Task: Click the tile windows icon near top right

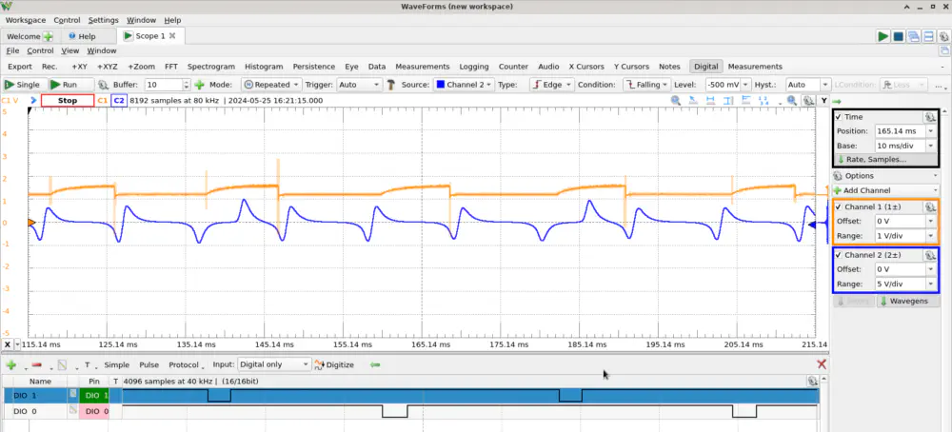Action: [929, 36]
